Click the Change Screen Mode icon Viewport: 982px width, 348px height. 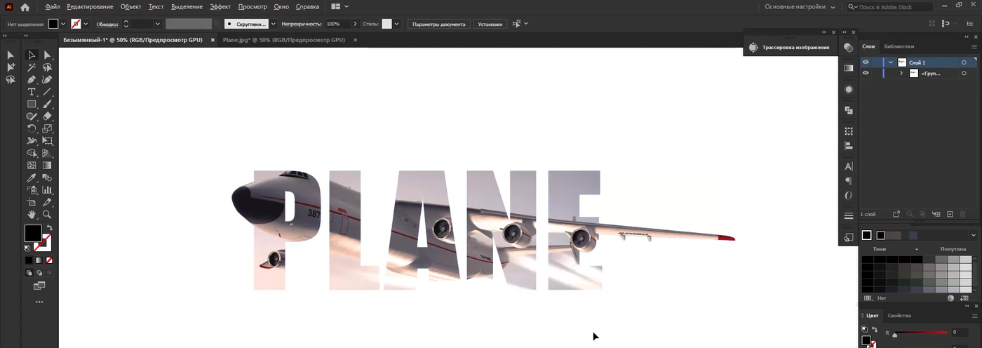pyautogui.click(x=39, y=286)
